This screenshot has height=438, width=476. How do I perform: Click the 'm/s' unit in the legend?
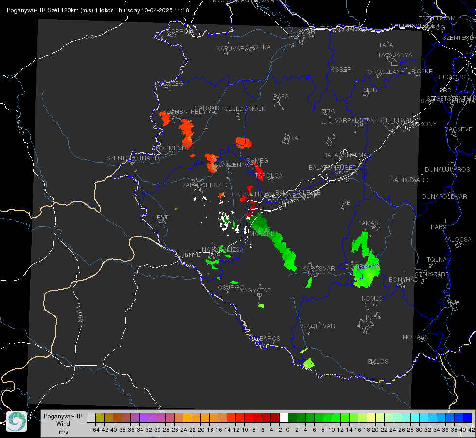63,431
